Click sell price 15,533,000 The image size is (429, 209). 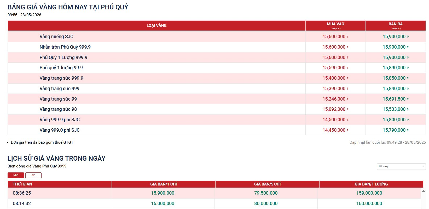pyautogui.click(x=394, y=109)
